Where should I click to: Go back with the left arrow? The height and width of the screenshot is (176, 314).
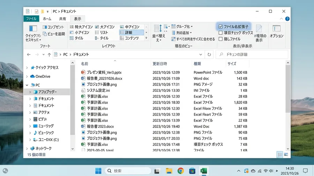[29, 55]
